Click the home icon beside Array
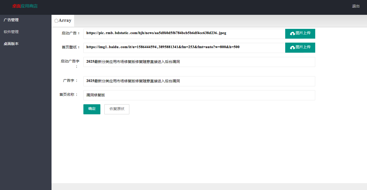Image resolution: width=367 pixels, height=190 pixels. 56,21
